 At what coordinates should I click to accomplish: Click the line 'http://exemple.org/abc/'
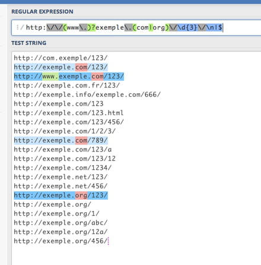pyautogui.click(x=61, y=223)
